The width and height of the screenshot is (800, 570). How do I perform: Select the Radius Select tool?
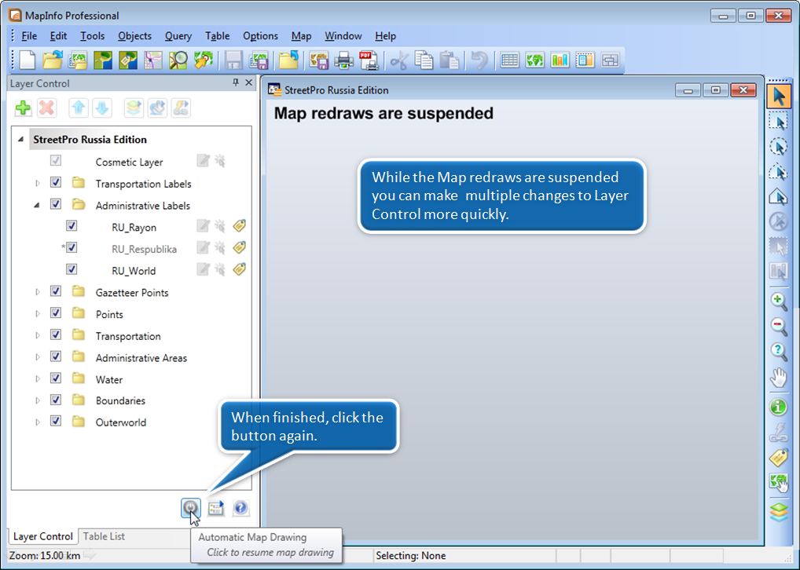coord(779,147)
